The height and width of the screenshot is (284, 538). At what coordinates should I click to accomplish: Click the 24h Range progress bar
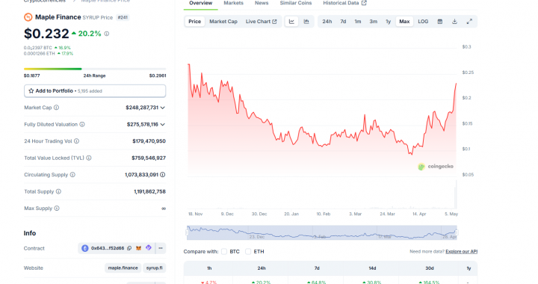point(95,69)
